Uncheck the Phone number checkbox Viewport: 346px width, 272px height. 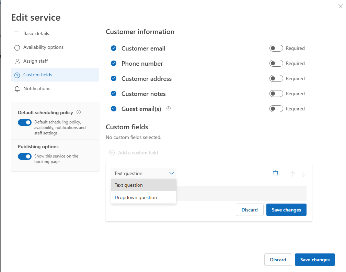click(114, 64)
